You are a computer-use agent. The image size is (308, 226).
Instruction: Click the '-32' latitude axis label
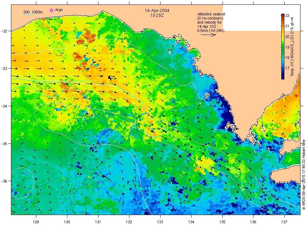click(4, 31)
